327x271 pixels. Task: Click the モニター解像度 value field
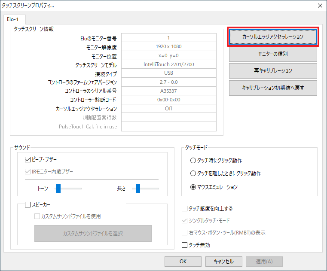(x=168, y=46)
